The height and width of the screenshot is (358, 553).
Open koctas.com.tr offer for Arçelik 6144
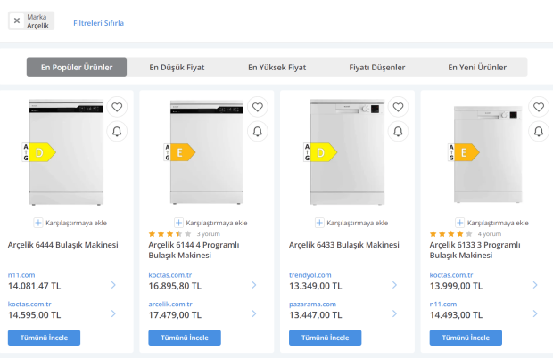pyautogui.click(x=170, y=275)
